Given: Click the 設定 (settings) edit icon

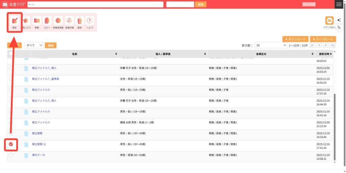Looking at the screenshot, I should pos(15,21).
